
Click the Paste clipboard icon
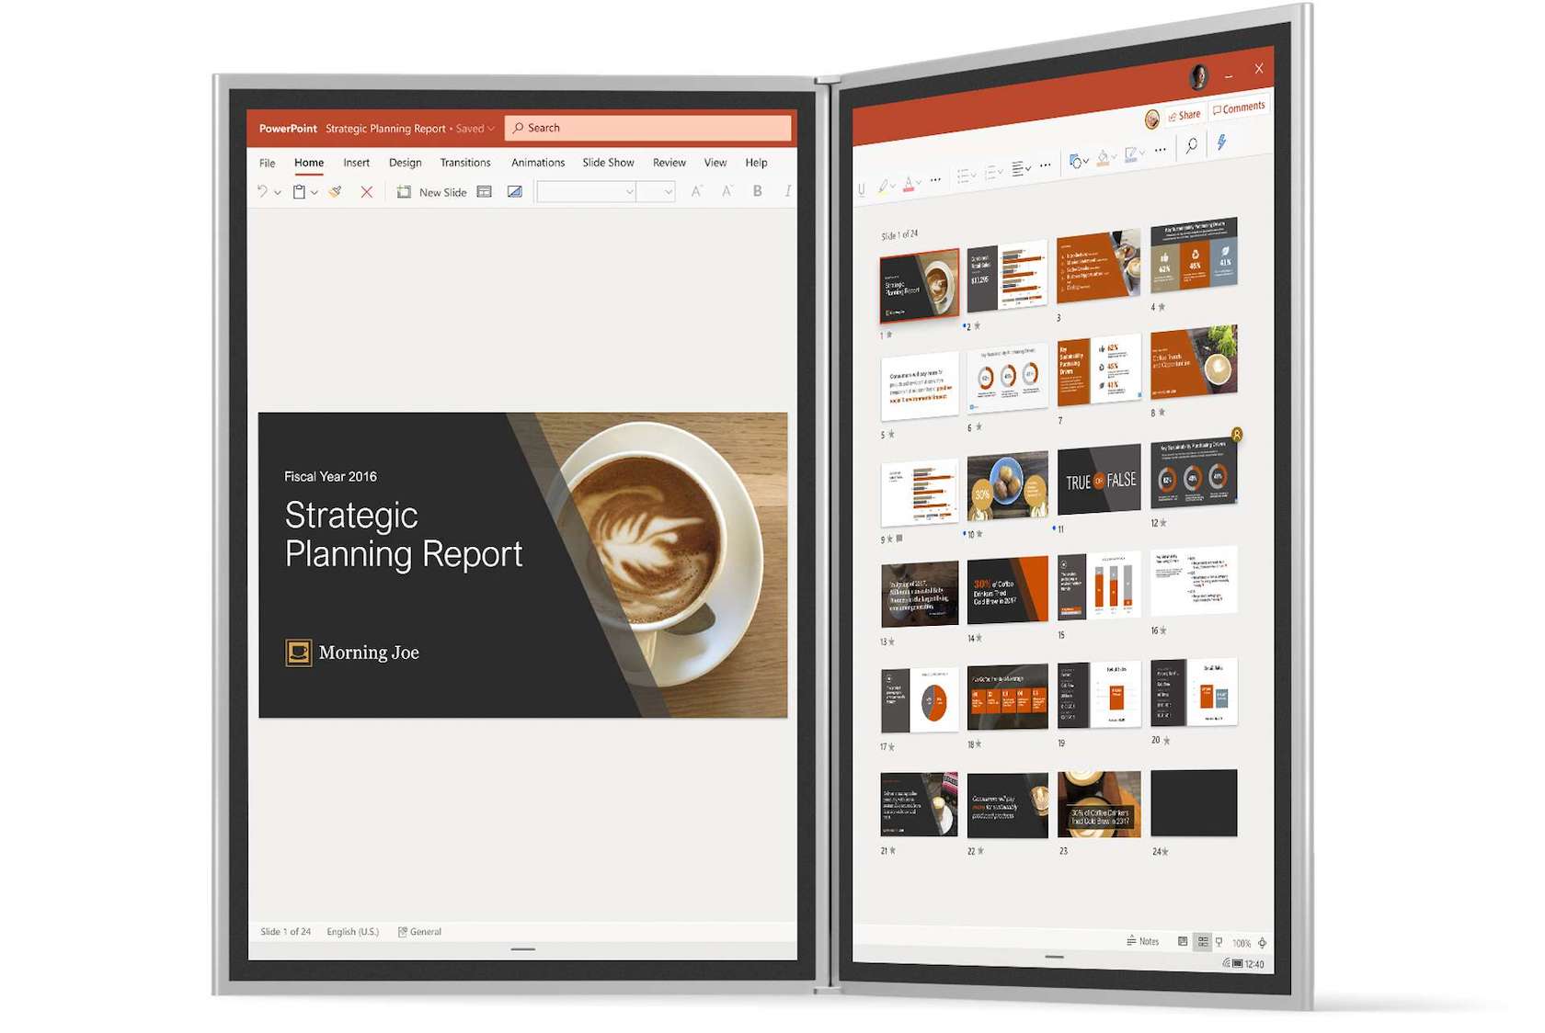[x=299, y=192]
